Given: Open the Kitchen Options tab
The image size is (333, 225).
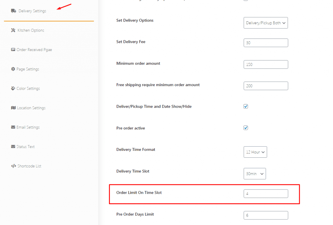Looking at the screenshot, I should click(x=31, y=30).
